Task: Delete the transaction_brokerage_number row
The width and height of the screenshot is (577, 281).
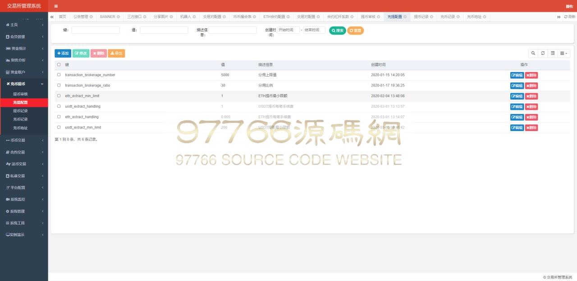Action: click(x=531, y=75)
